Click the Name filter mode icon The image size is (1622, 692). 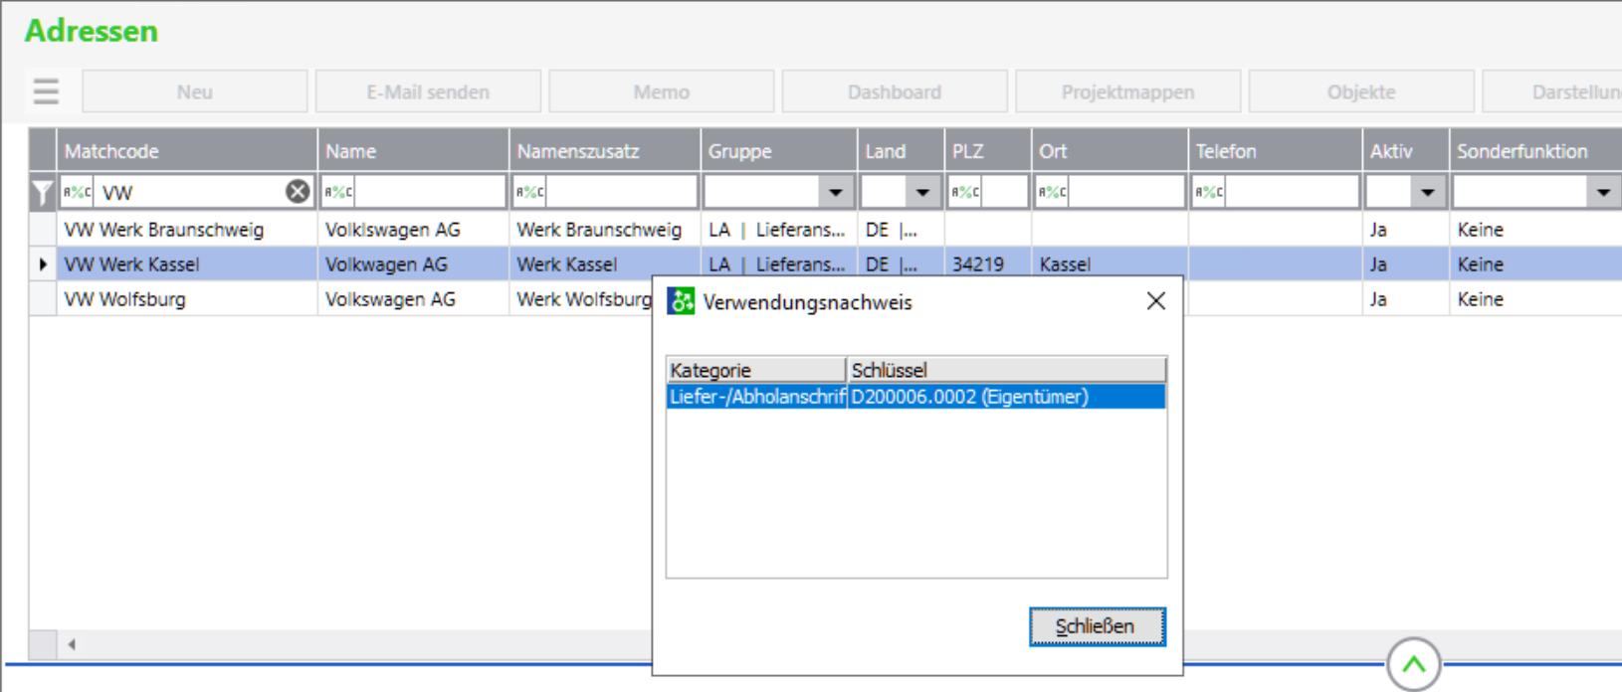[338, 192]
